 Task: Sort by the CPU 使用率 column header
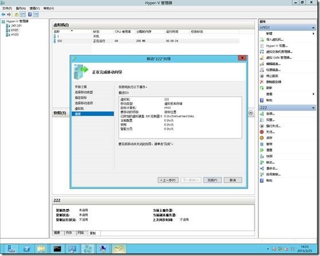coord(124,32)
